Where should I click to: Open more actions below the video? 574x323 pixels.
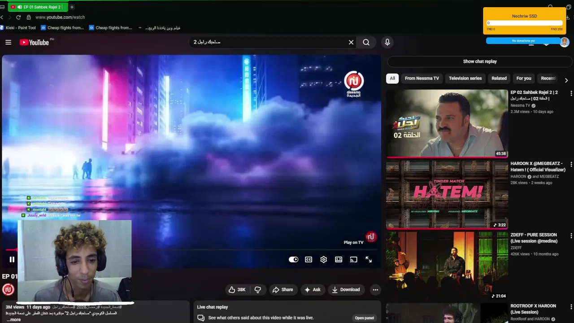coord(375,290)
